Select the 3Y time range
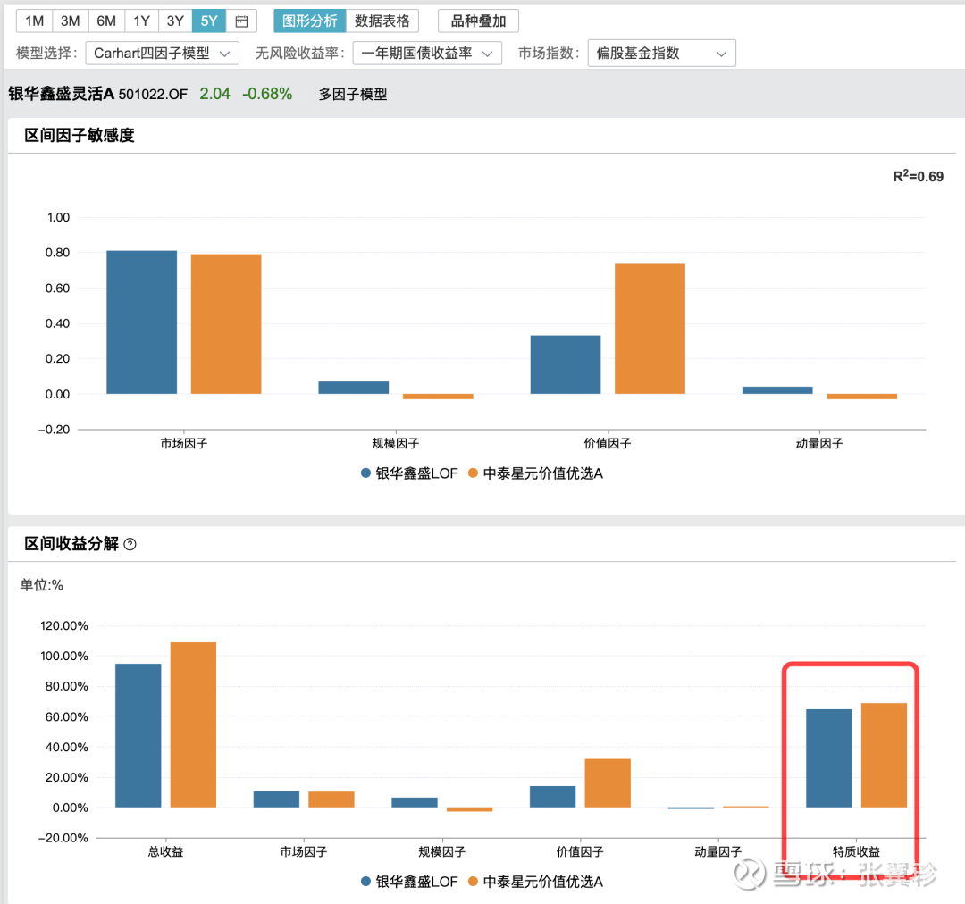The width and height of the screenshot is (965, 904). (175, 21)
